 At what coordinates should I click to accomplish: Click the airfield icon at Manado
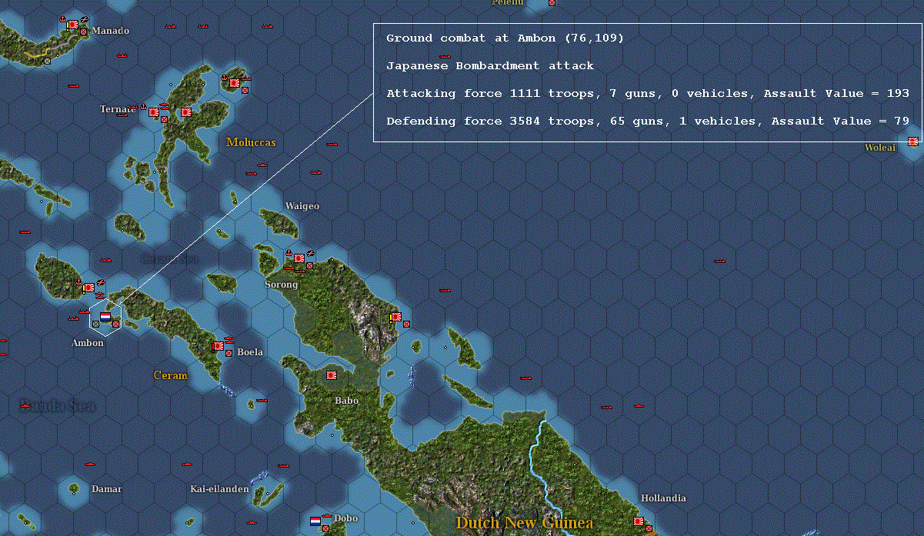click(x=85, y=19)
